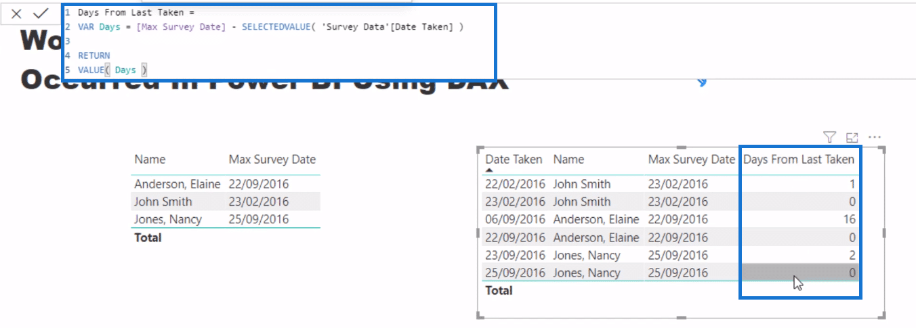This screenshot has height=328, width=916.
Task: Activate focus mode icon on the table visual
Action: coord(852,137)
